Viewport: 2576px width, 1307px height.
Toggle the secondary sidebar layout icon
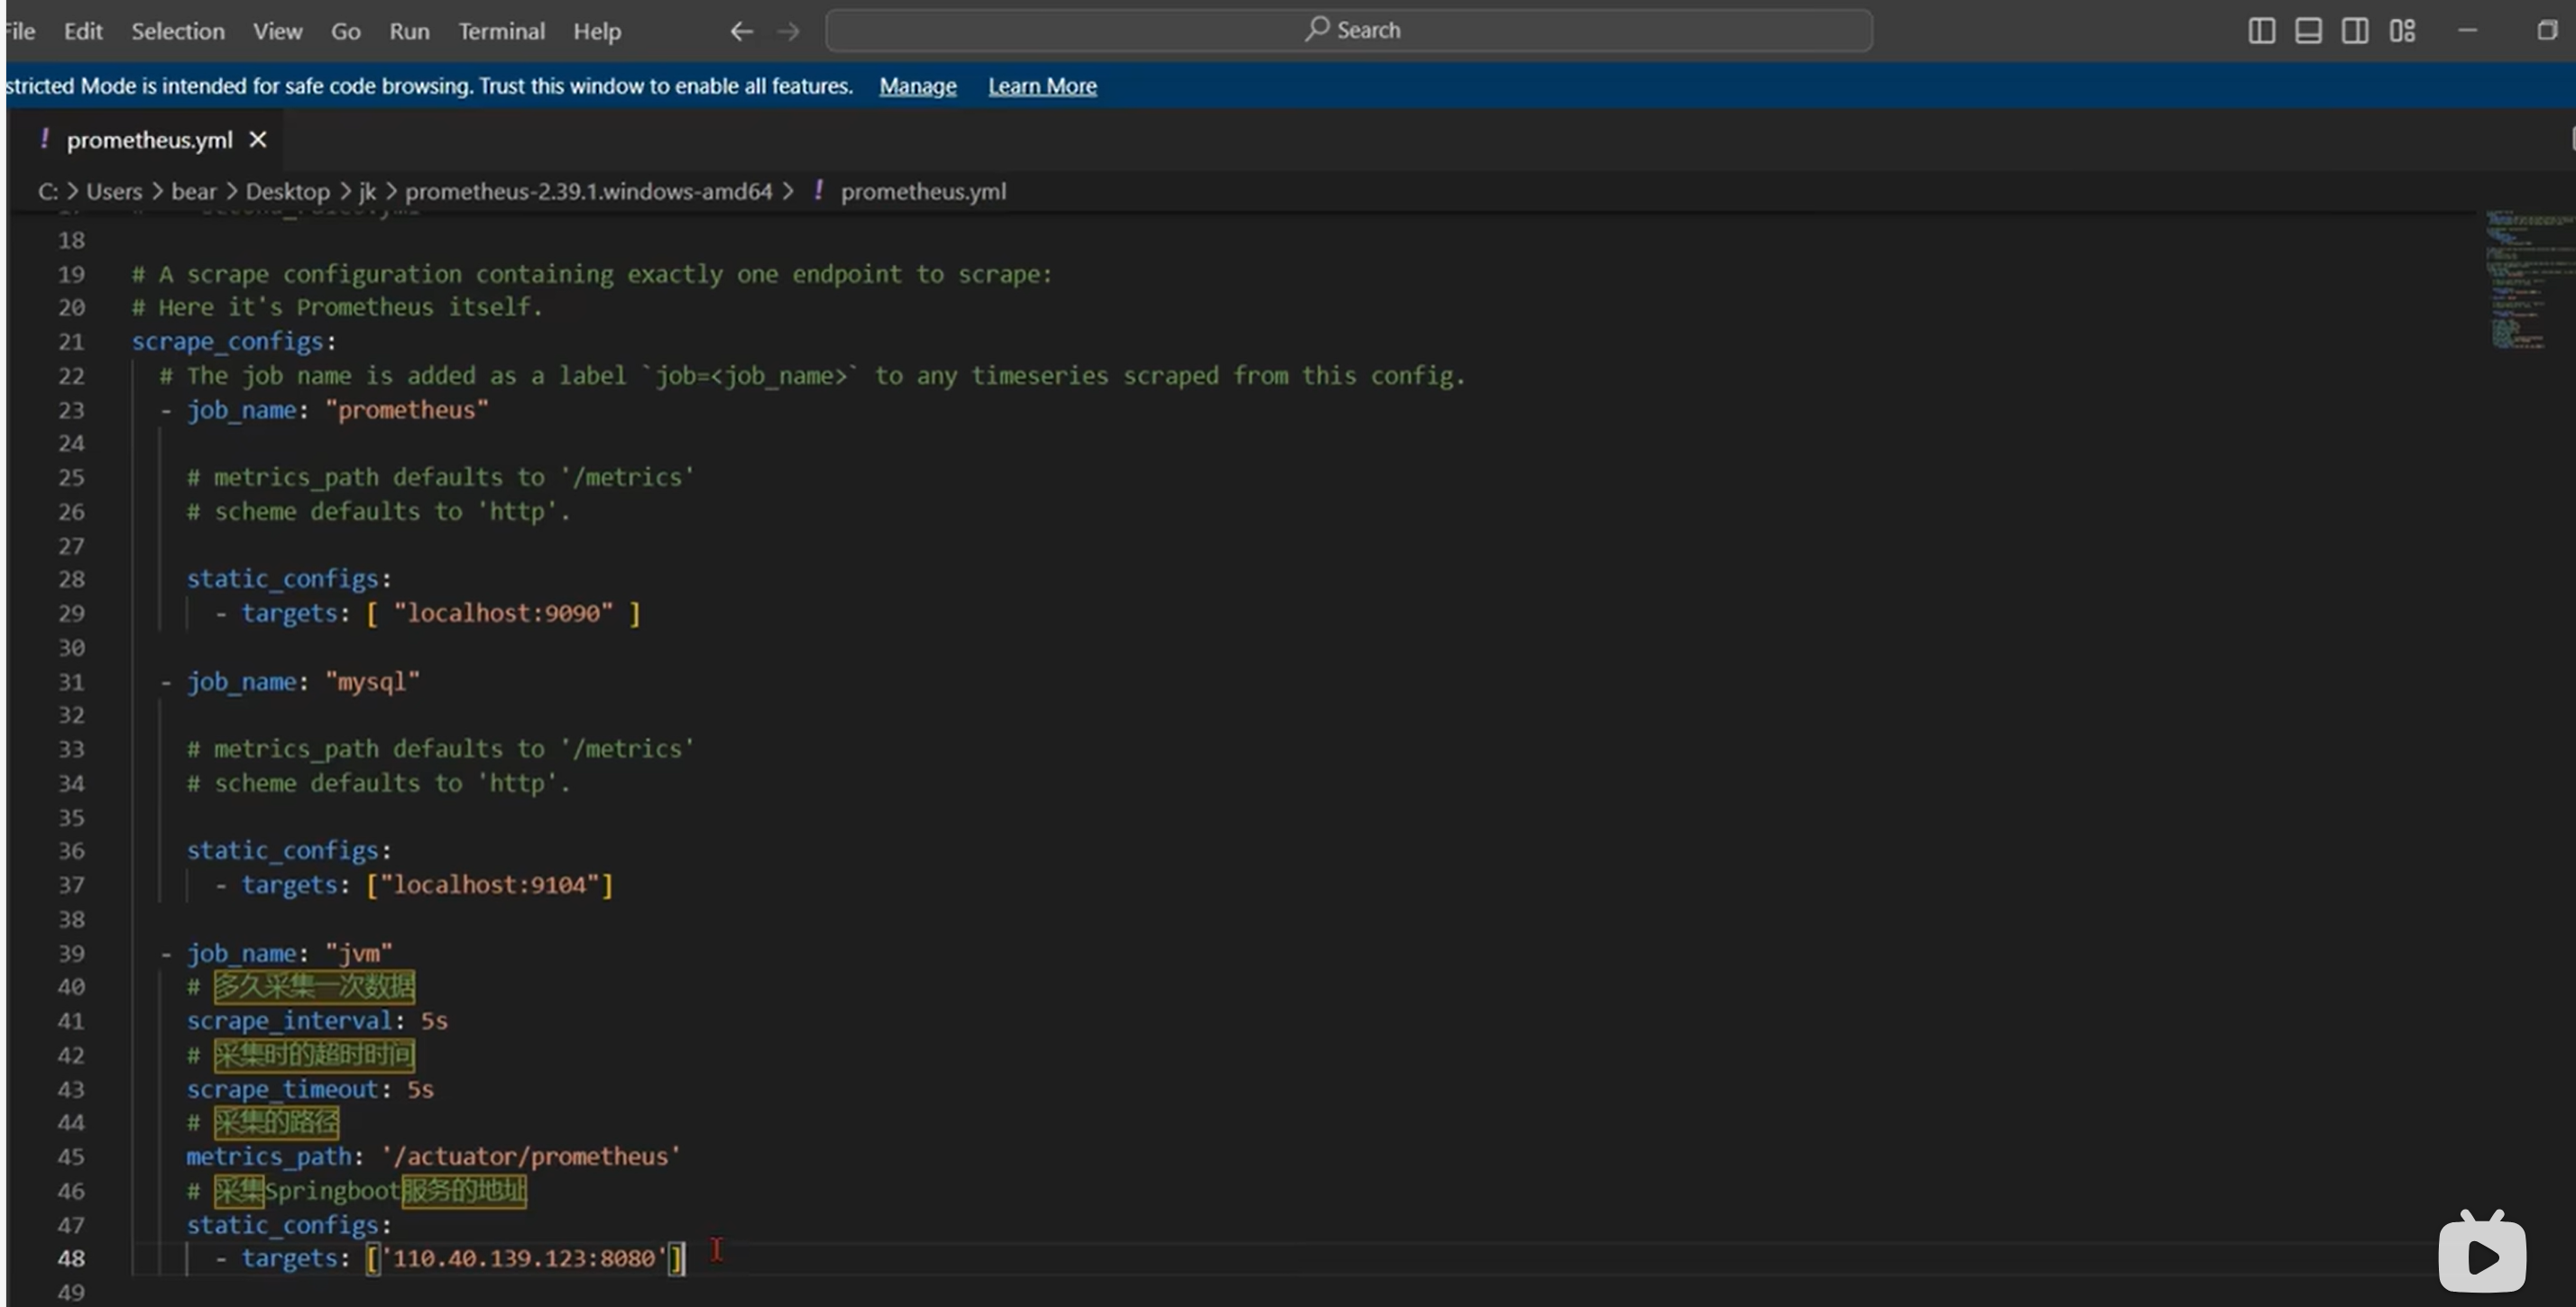[x=2355, y=31]
